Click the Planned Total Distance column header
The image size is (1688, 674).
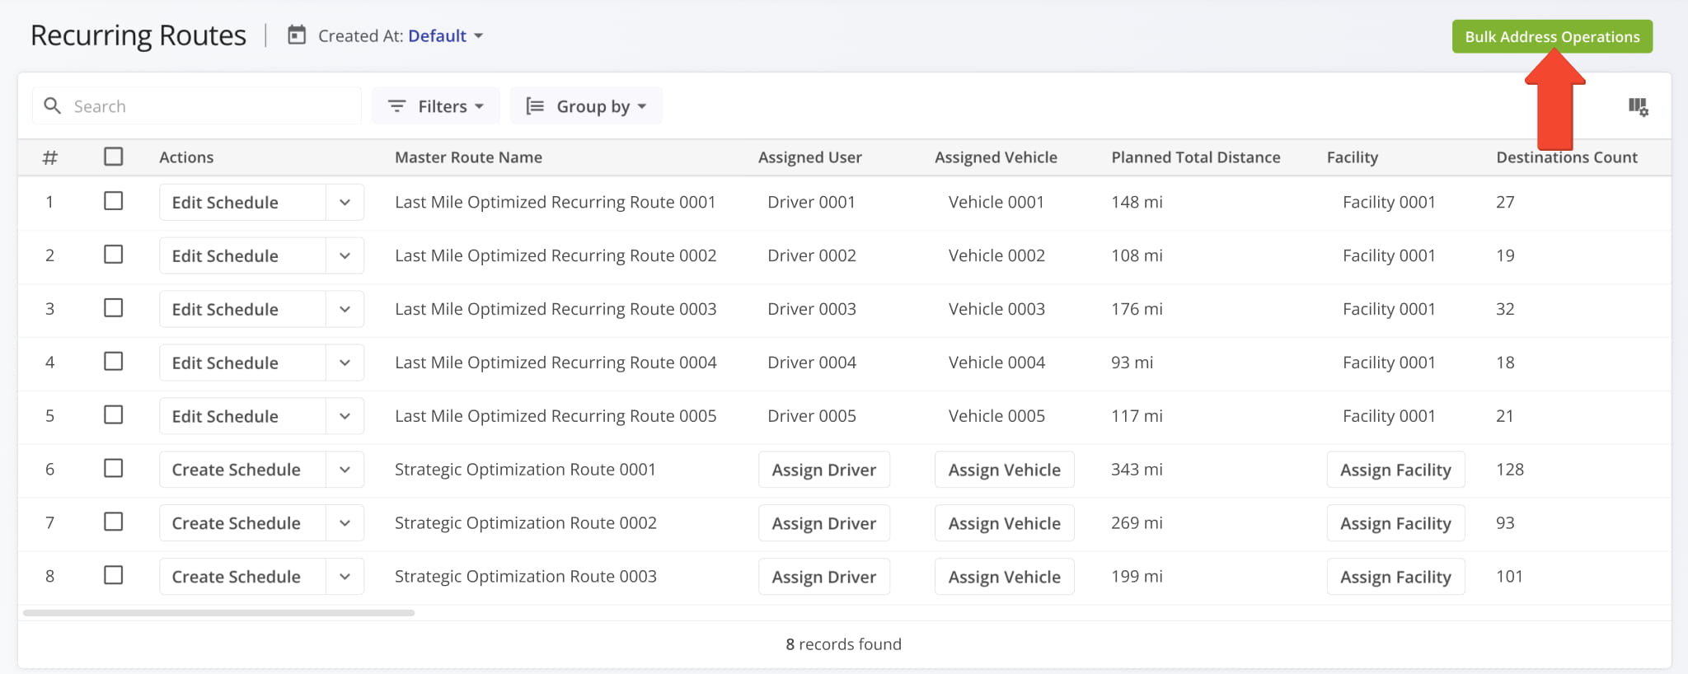tap(1196, 157)
